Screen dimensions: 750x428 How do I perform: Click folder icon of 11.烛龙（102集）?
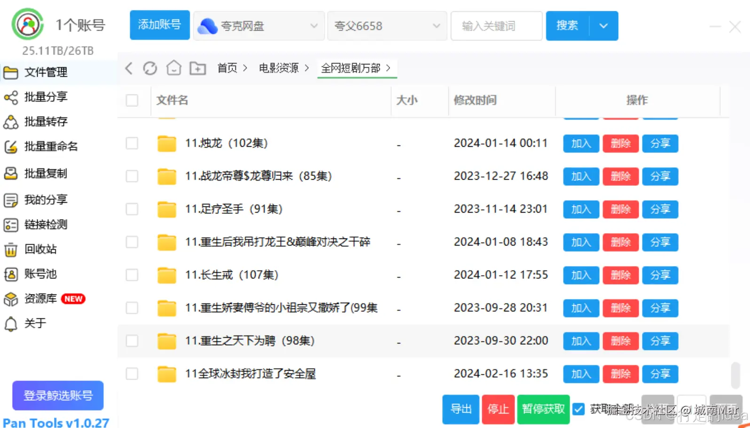pyautogui.click(x=167, y=143)
